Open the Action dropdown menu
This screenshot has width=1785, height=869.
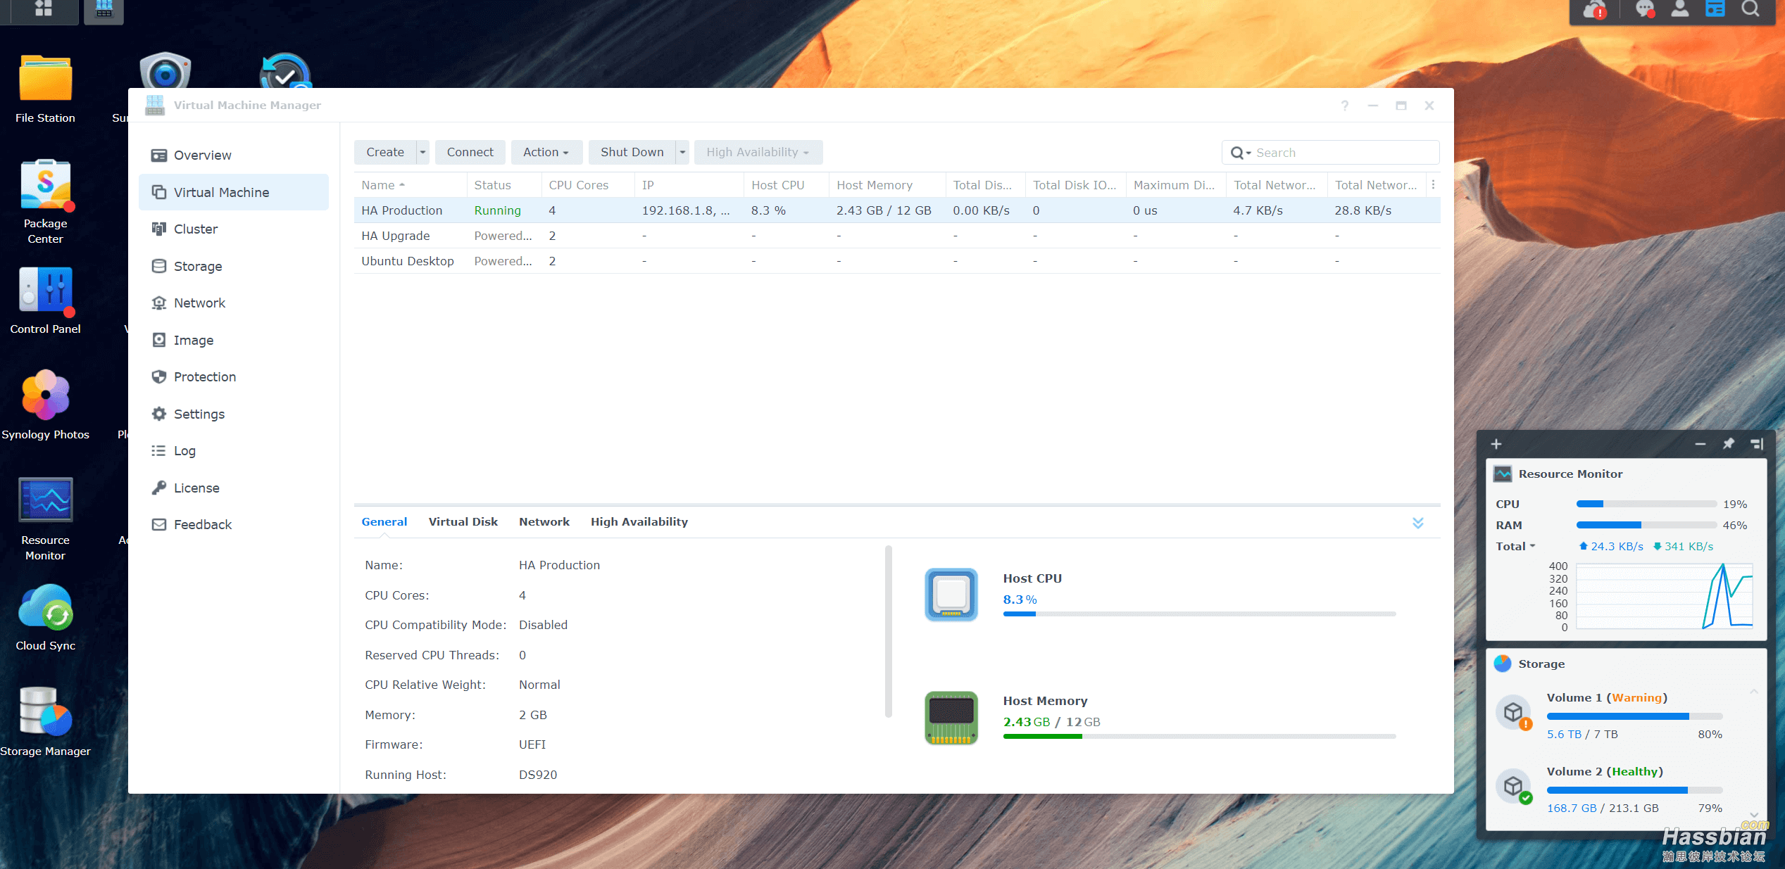pos(546,152)
